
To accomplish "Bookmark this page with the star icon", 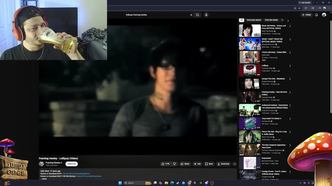I will 299,8.
